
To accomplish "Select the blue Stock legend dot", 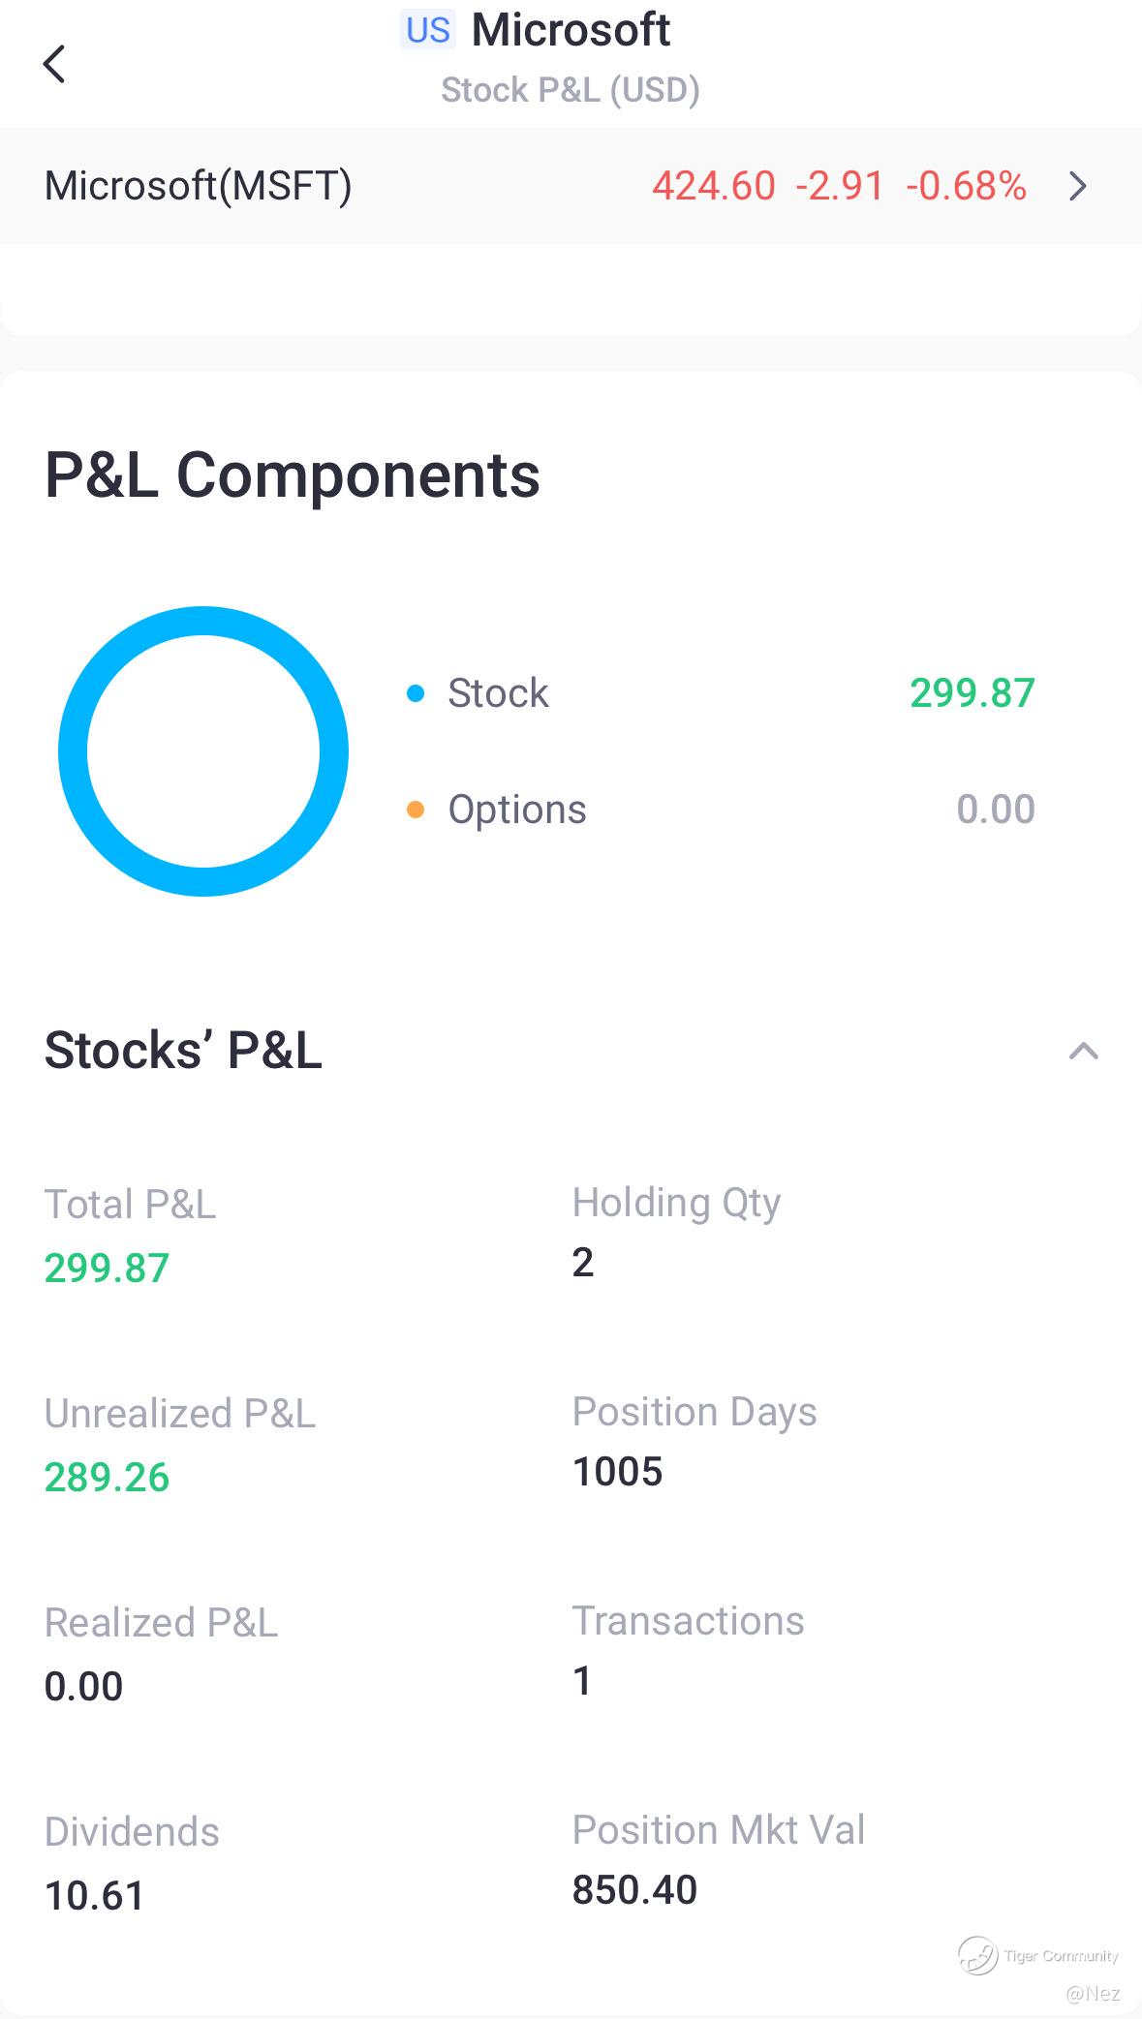I will click(416, 693).
